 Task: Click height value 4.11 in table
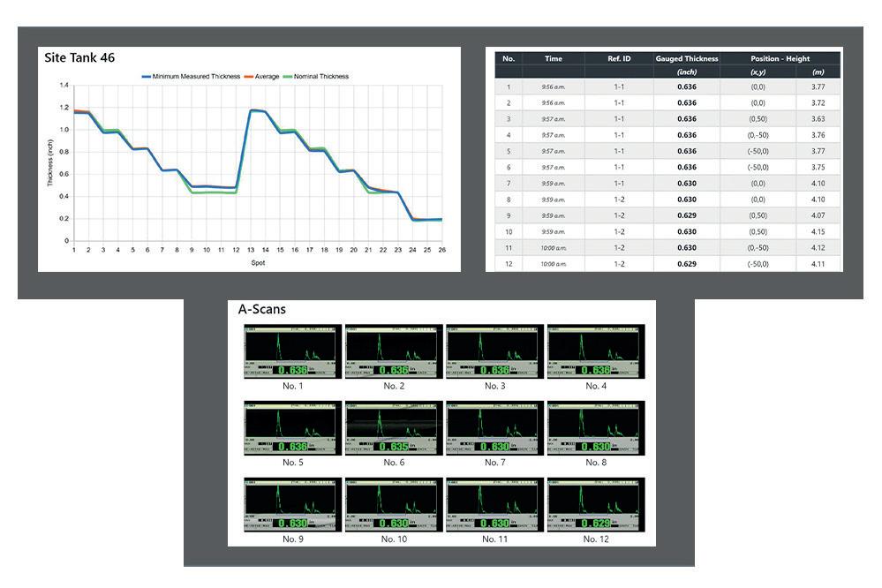pyautogui.click(x=818, y=264)
